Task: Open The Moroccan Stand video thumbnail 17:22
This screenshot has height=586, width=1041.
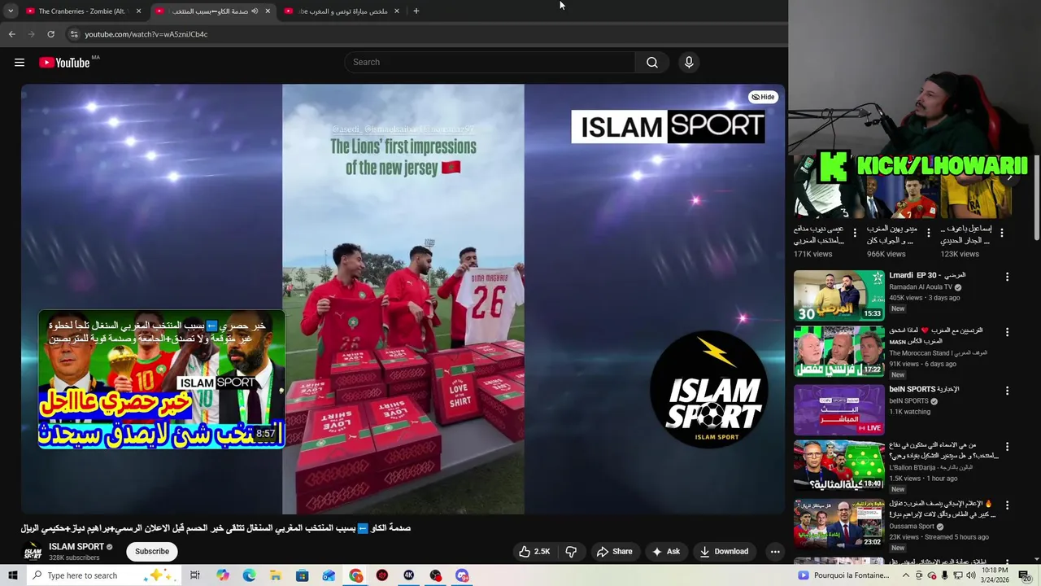Action: [x=838, y=352]
